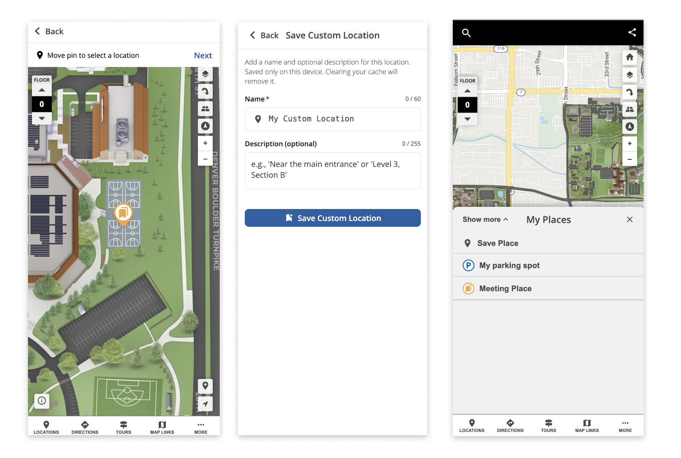Viewport: 681px width, 458px height.
Task: Click my location arrow on left map
Action: [x=205, y=403]
